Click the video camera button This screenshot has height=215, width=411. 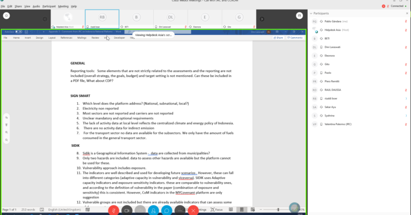coord(127,210)
